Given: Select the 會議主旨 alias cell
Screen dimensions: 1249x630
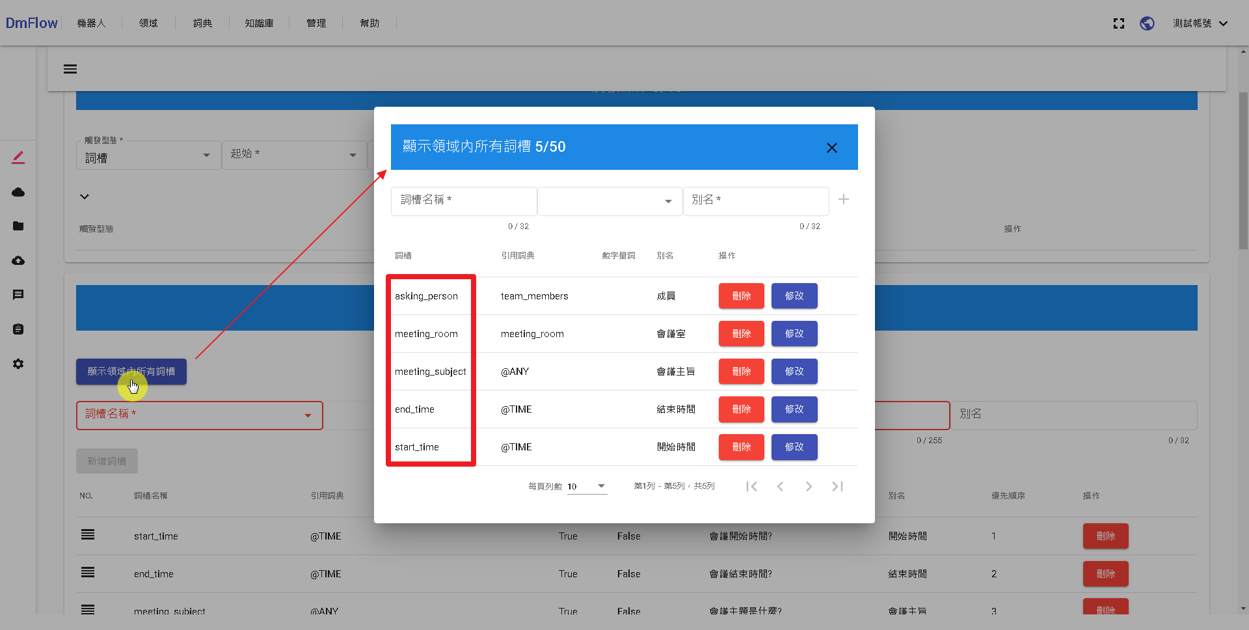Looking at the screenshot, I should [x=676, y=372].
